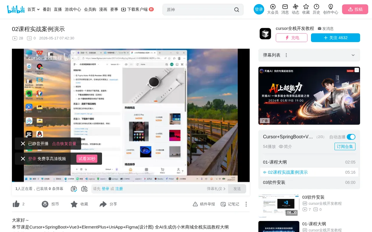Open 番剧 in top navigation
372x232 pixels.
point(47,9)
